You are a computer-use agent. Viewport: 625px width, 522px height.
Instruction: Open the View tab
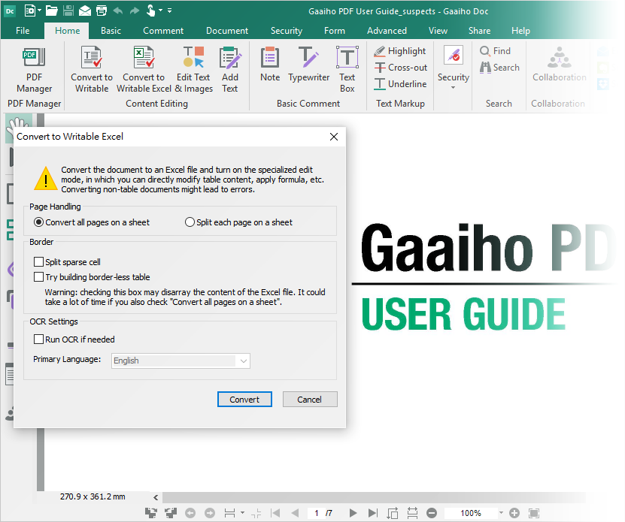(x=438, y=31)
